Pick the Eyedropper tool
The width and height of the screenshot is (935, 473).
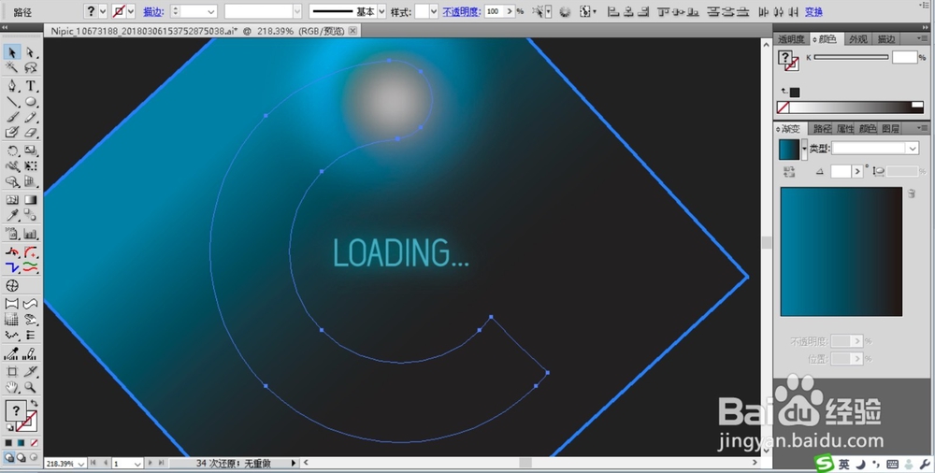[x=12, y=215]
